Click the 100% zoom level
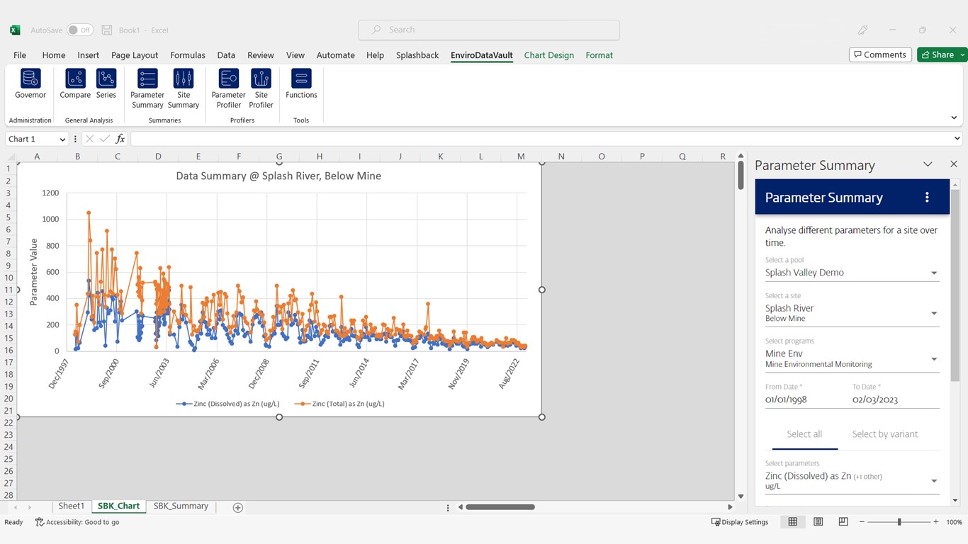The image size is (968, 544). click(954, 522)
